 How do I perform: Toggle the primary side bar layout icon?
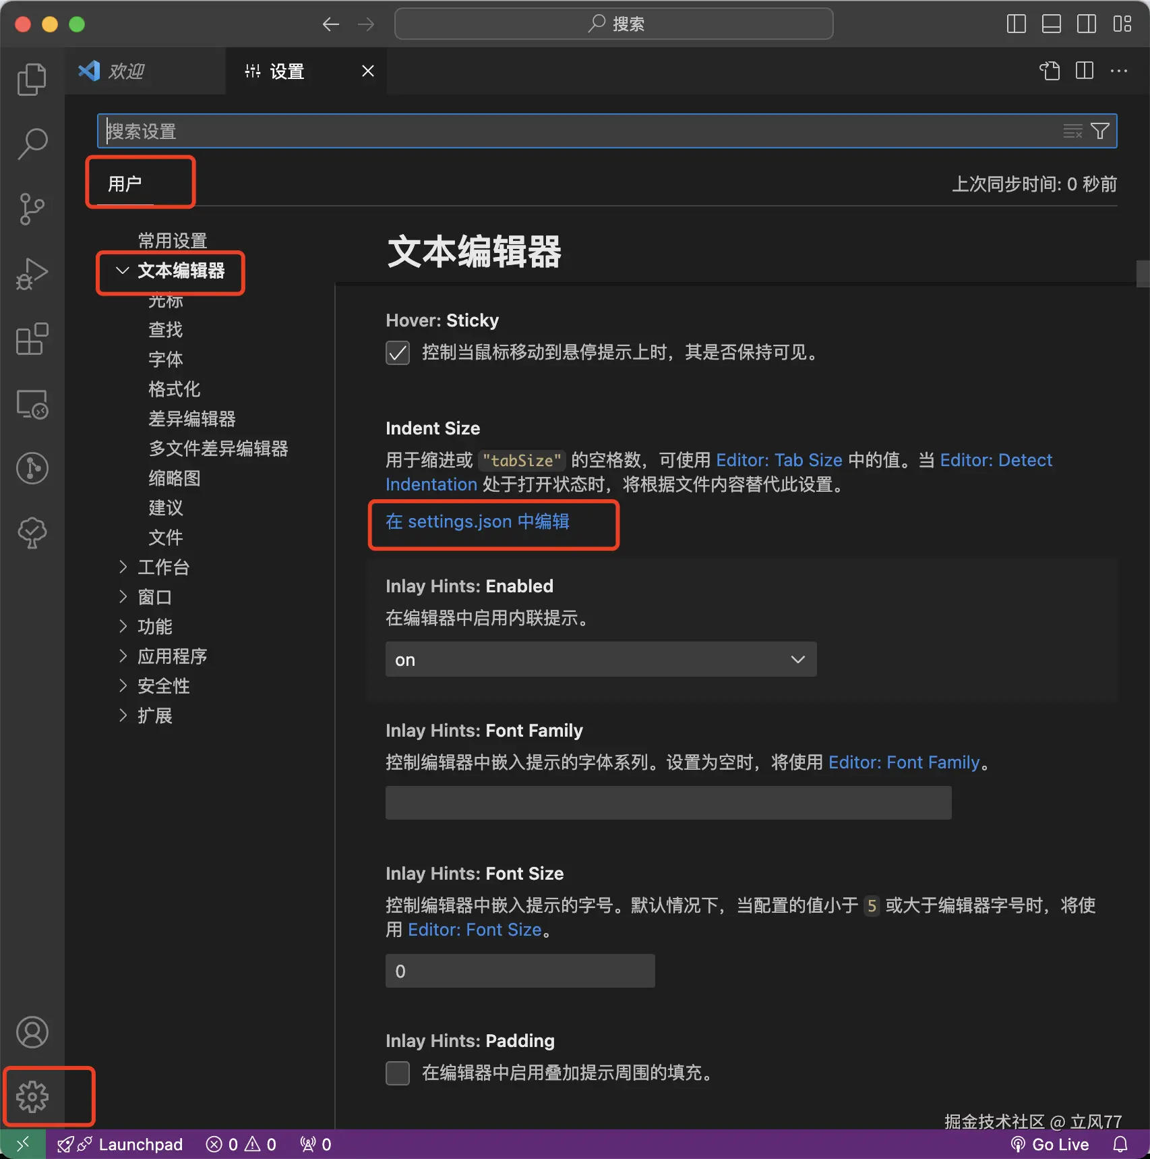pyautogui.click(x=1016, y=24)
